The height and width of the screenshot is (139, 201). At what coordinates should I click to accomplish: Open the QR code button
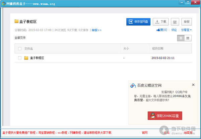tap(175, 22)
